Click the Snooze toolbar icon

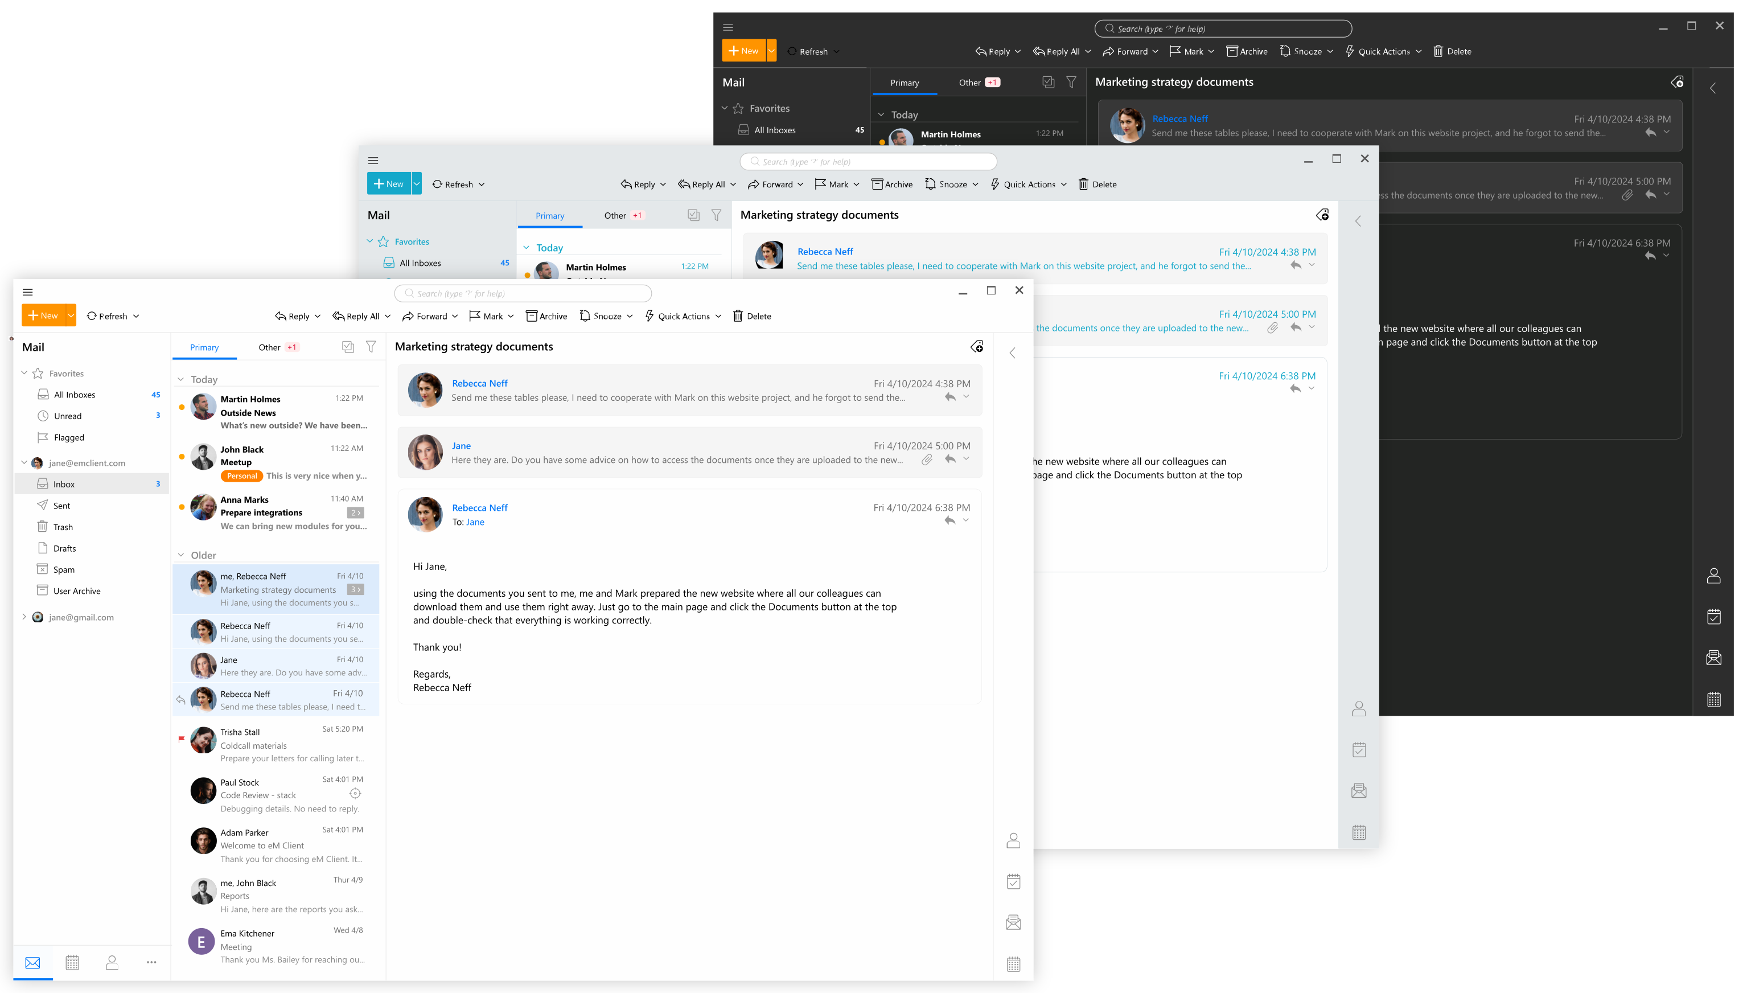tap(585, 316)
